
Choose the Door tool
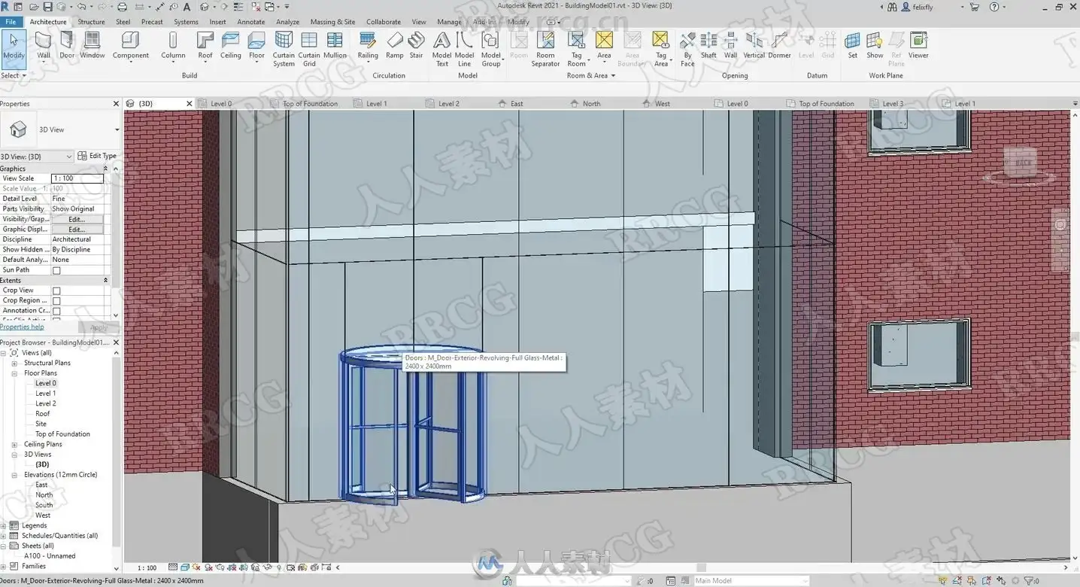click(67, 46)
